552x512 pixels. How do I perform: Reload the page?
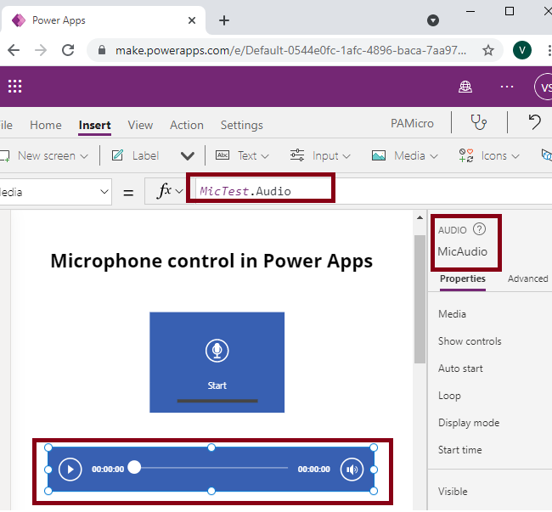tap(68, 50)
